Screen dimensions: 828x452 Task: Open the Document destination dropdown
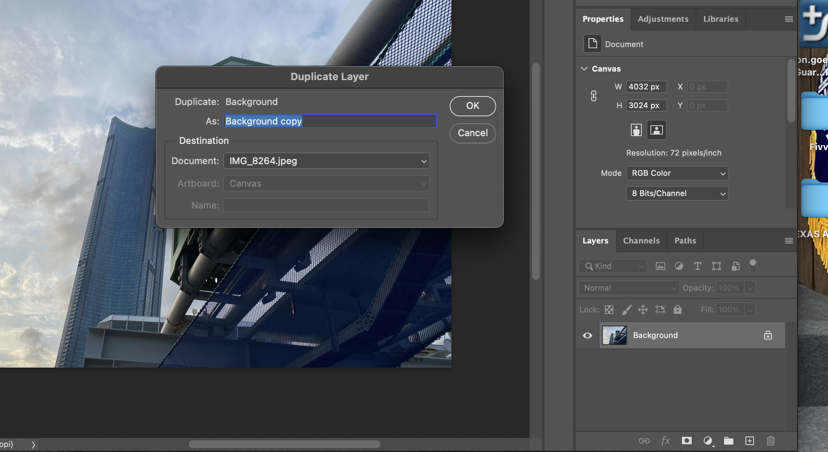326,161
